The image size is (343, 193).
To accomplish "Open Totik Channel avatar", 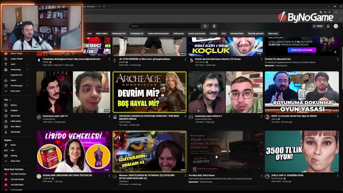I will pyautogui.click(x=115, y=117).
